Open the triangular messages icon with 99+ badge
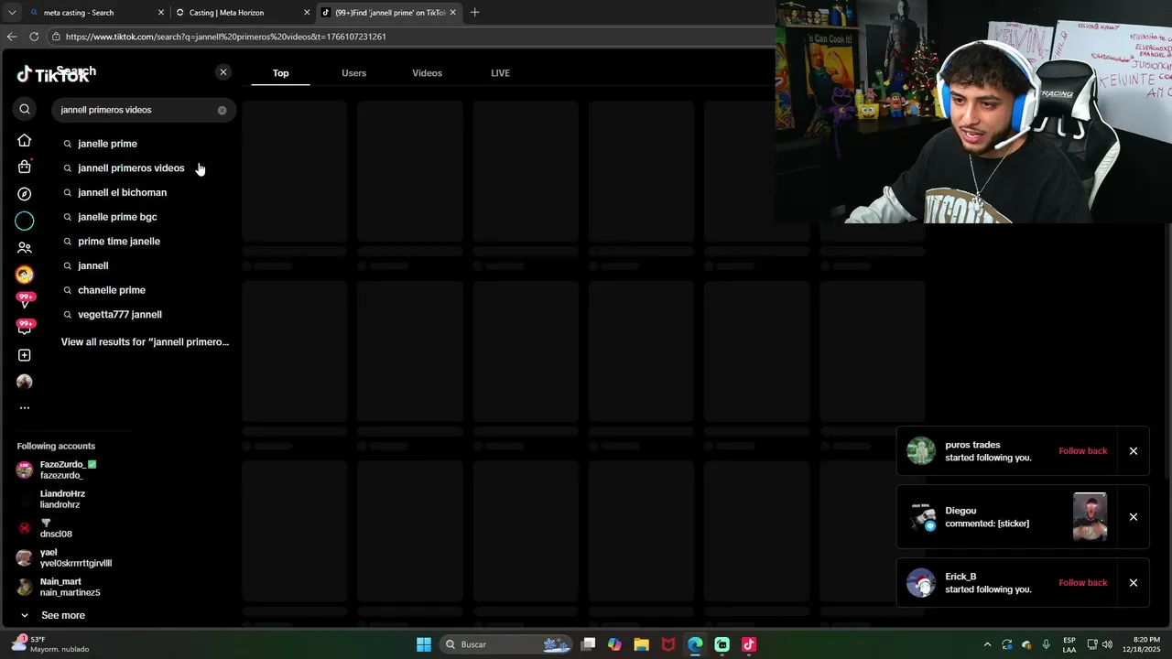This screenshot has height=659, width=1172. coord(25,301)
